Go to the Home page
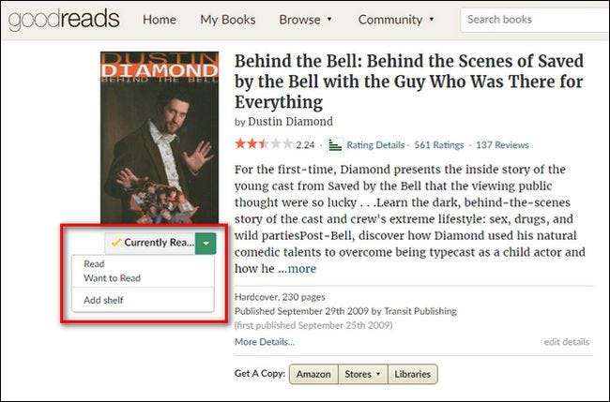This screenshot has height=402, width=610. 160,19
